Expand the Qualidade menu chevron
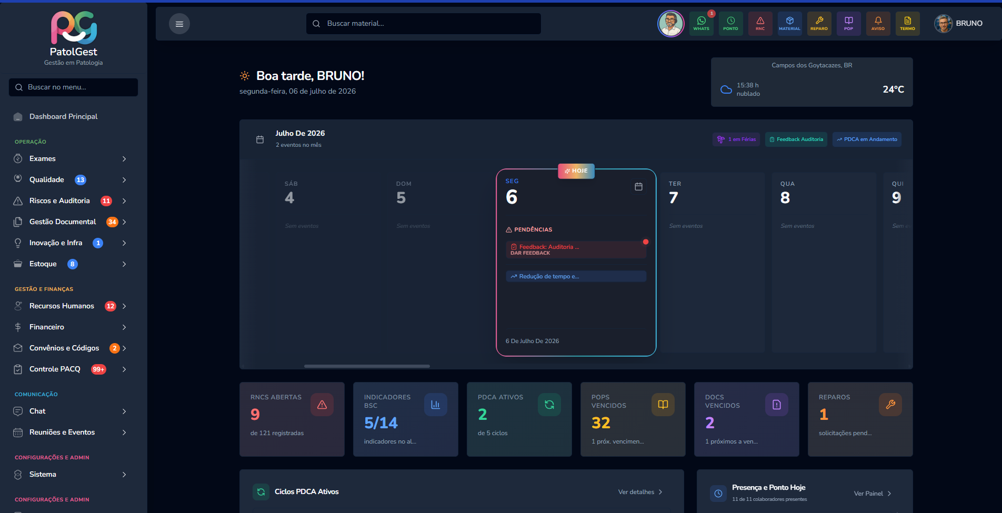 124,180
